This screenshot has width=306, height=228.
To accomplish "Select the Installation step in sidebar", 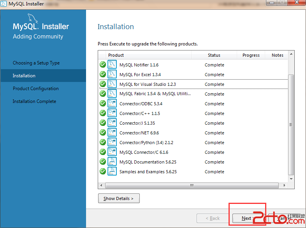I will click(43, 75).
